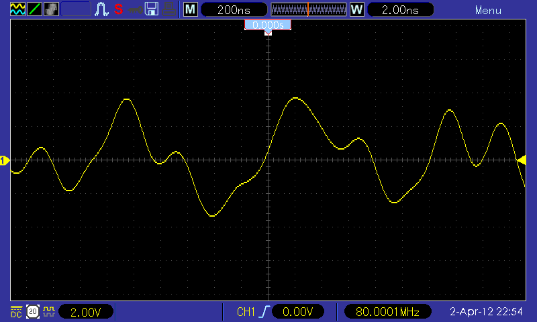The image size is (537, 322).
Task: Click the key lock icon
Action: coord(135,10)
